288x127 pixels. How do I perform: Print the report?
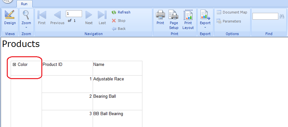click(x=160, y=18)
